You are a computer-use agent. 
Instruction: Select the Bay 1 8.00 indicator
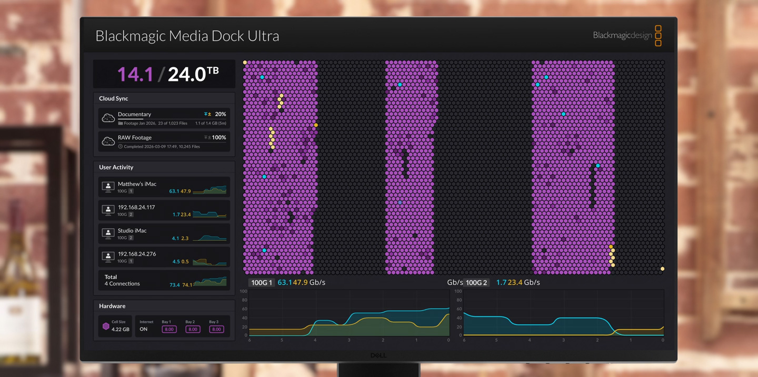(x=169, y=329)
